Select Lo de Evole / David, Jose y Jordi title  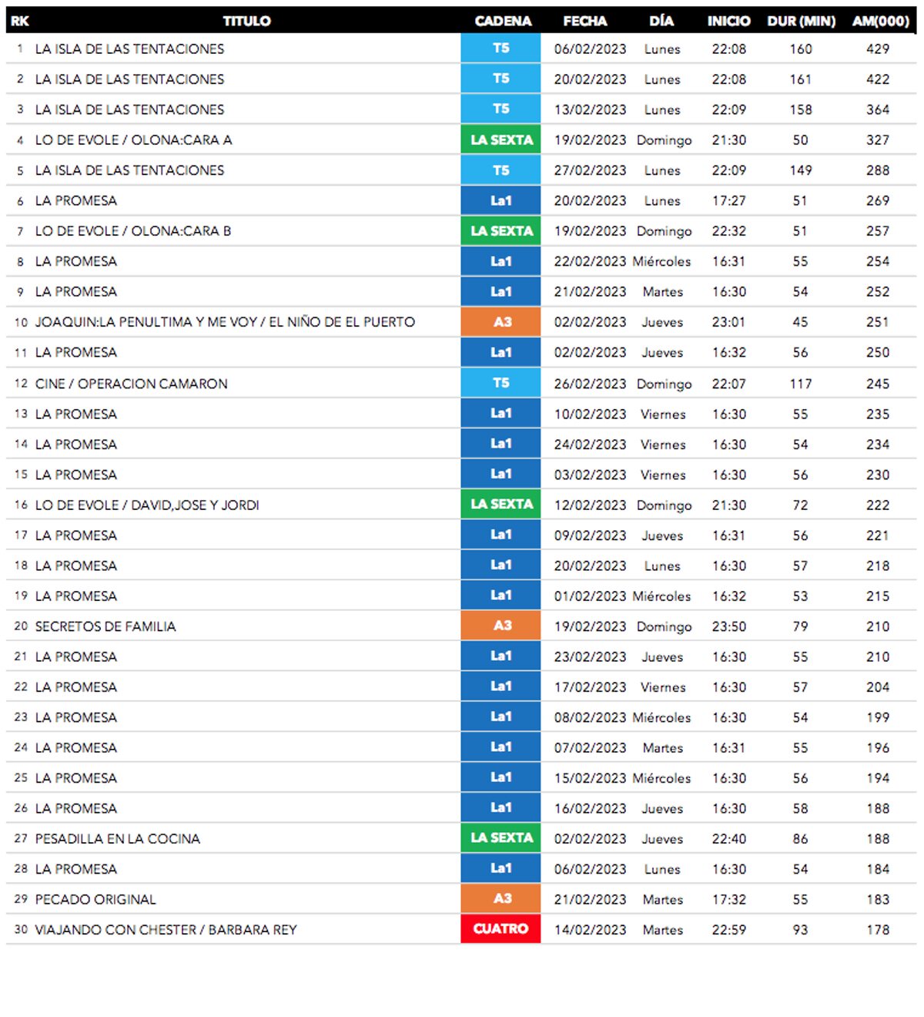[x=147, y=505]
